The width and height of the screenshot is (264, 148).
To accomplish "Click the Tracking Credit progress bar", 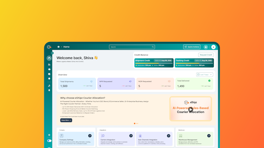I will click(x=194, y=63).
